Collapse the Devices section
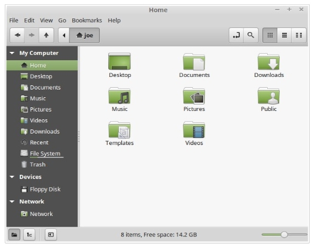 point(12,177)
